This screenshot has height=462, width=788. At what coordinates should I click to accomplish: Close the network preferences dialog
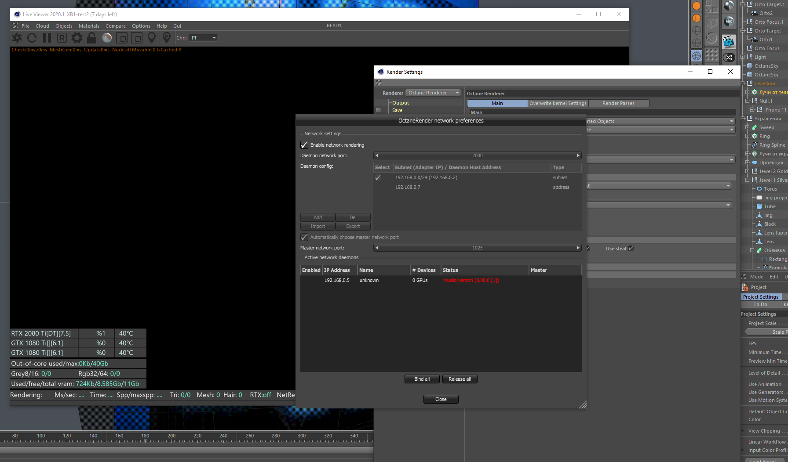pos(441,399)
